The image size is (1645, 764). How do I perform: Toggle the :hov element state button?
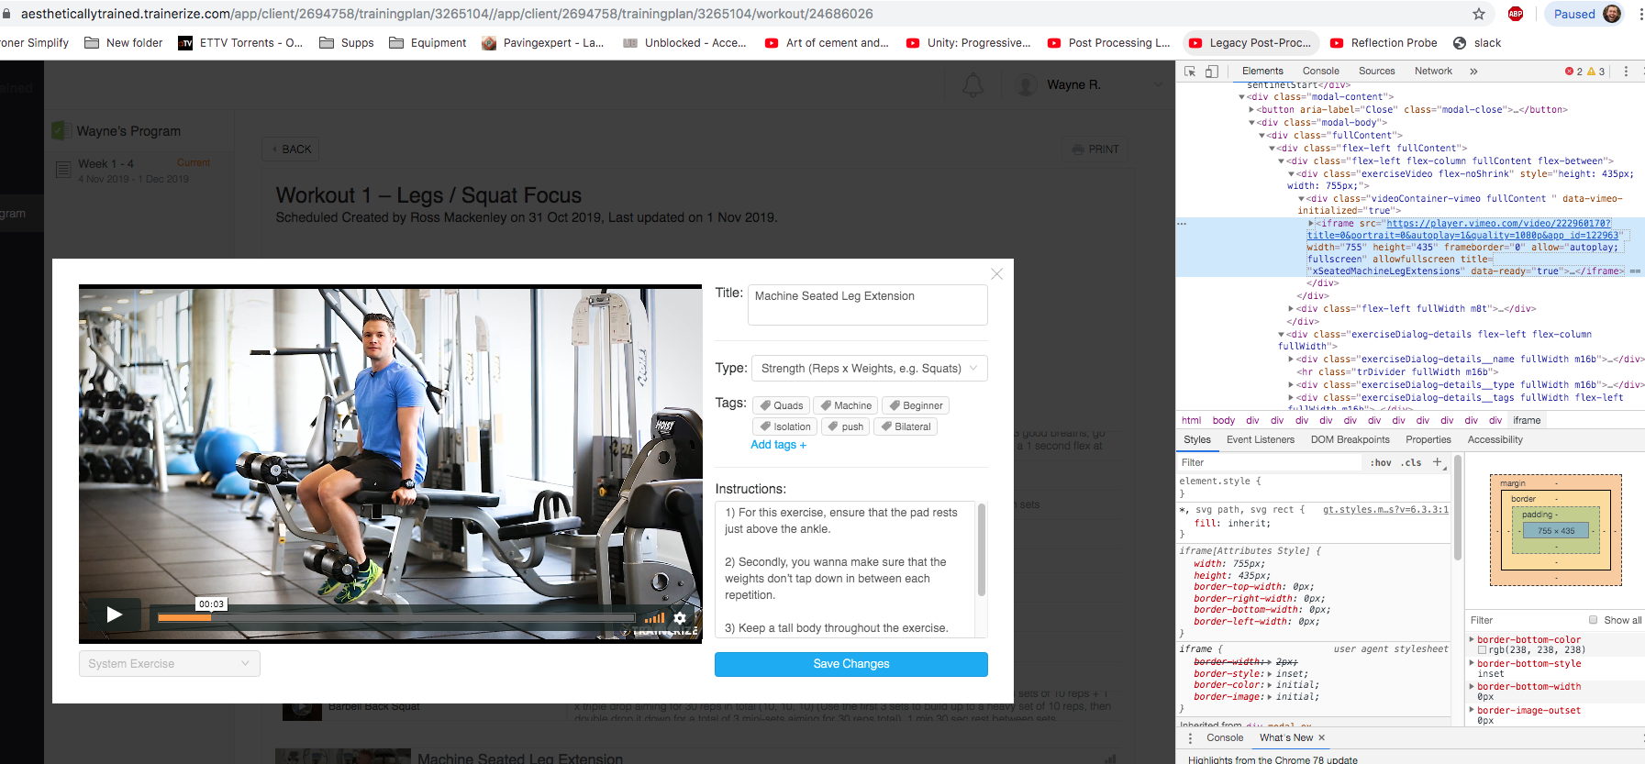coord(1381,463)
